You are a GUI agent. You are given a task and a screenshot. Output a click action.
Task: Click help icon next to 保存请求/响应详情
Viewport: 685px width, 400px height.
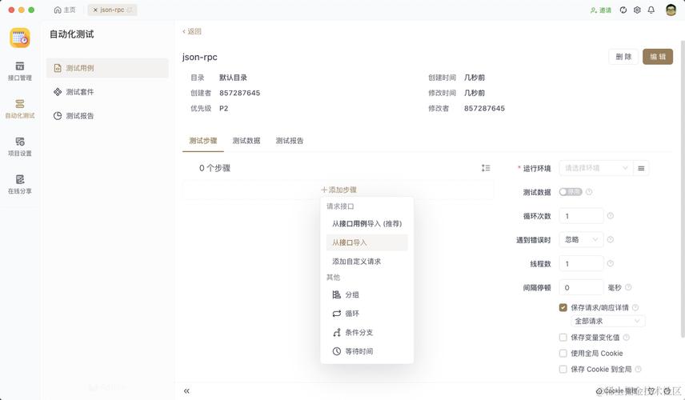(635, 307)
